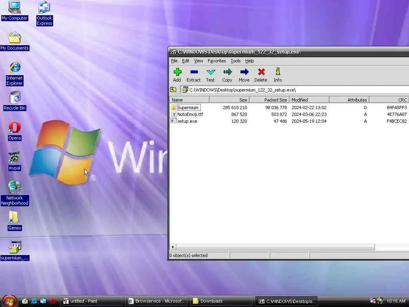The height and width of the screenshot is (307, 409).
Task: Switch to Browservice taskbar button
Action: coord(156,301)
